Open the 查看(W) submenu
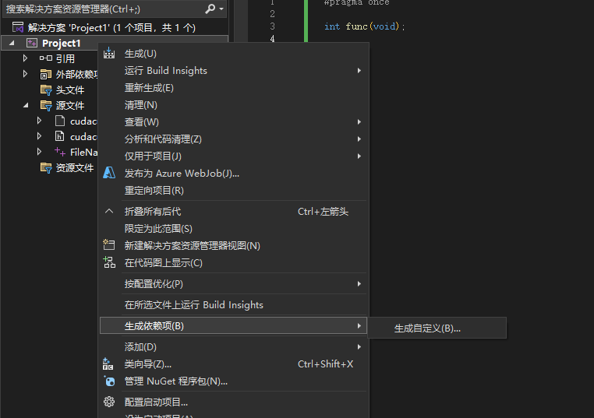This screenshot has height=418, width=594. (x=233, y=121)
